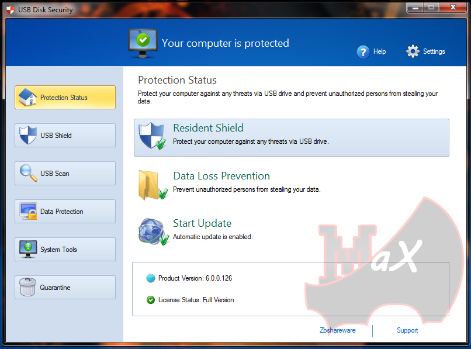The width and height of the screenshot is (471, 349).
Task: Click the USB Scan magnifier icon
Action: click(29, 173)
